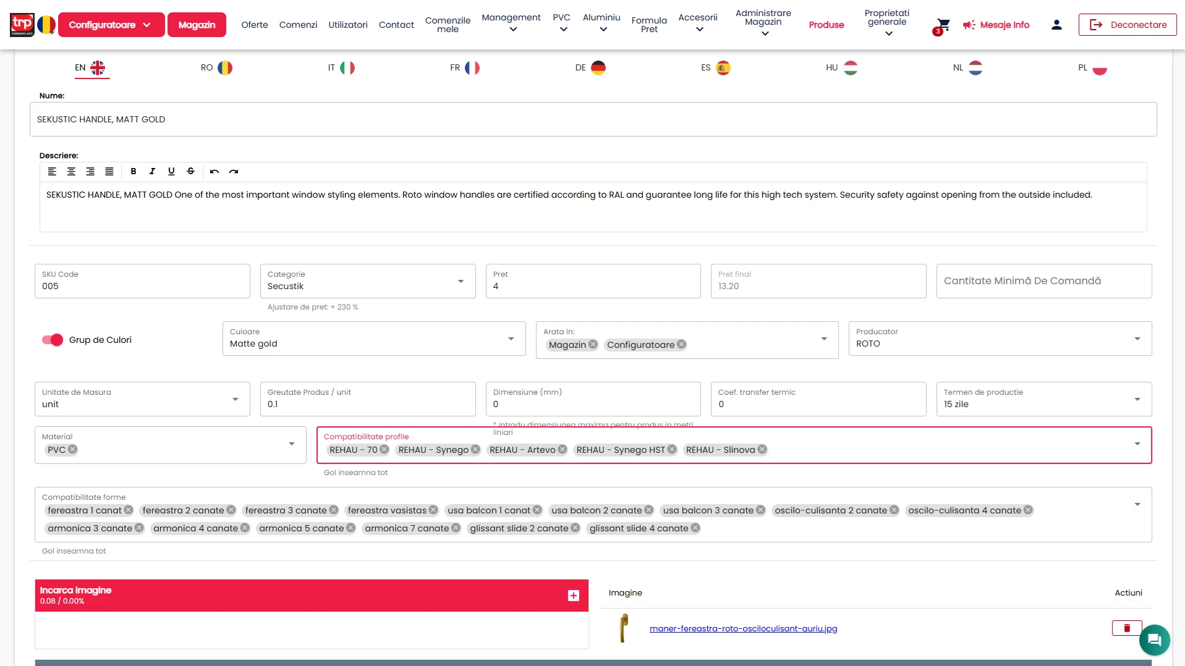Viewport: 1185px width, 666px height.
Task: Switch to the DE language tab
Action: 590,68
